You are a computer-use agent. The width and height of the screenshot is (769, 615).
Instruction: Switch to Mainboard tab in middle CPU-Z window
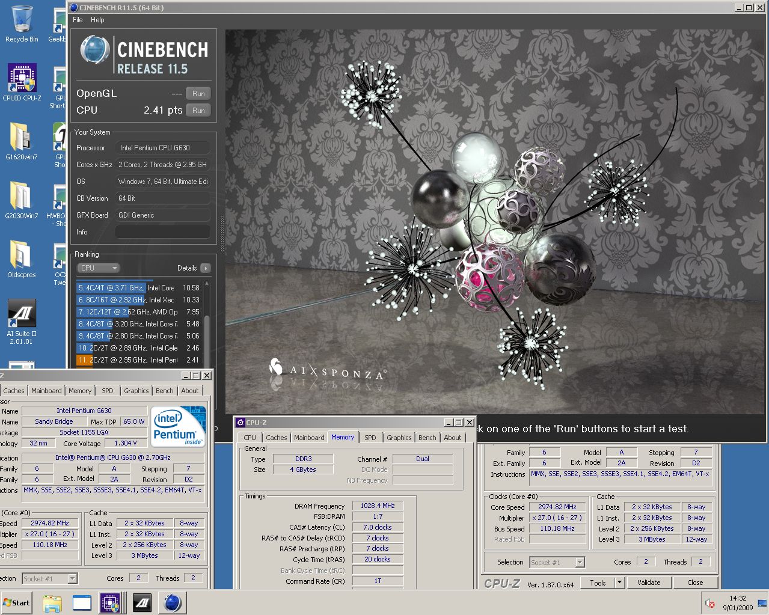point(309,438)
